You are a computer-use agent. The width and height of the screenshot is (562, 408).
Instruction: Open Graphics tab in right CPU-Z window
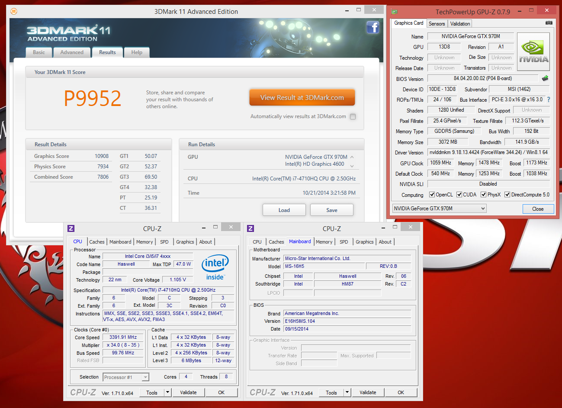pyautogui.click(x=365, y=242)
